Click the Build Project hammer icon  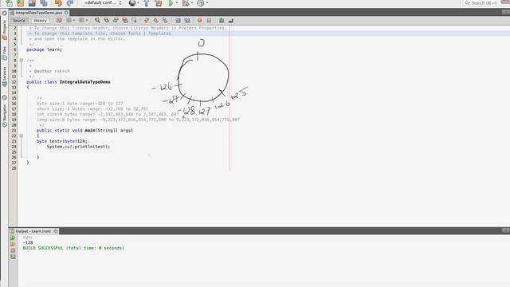click(x=147, y=3)
